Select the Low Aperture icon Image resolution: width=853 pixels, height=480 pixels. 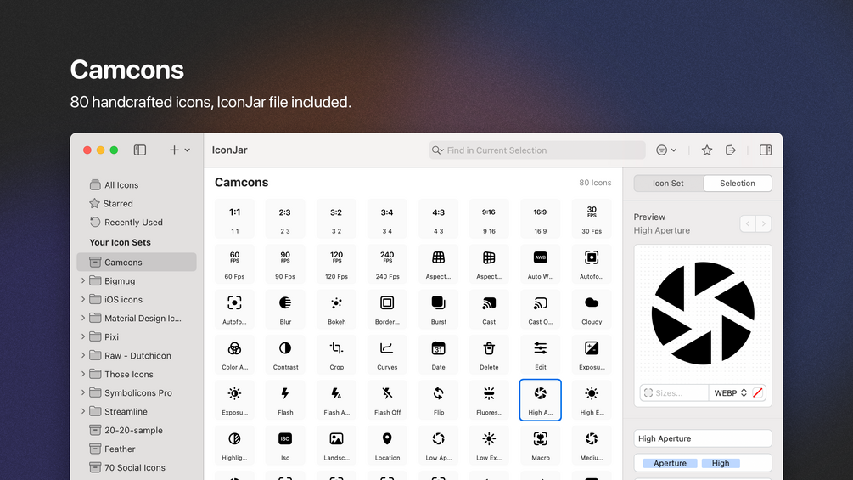pyautogui.click(x=439, y=445)
